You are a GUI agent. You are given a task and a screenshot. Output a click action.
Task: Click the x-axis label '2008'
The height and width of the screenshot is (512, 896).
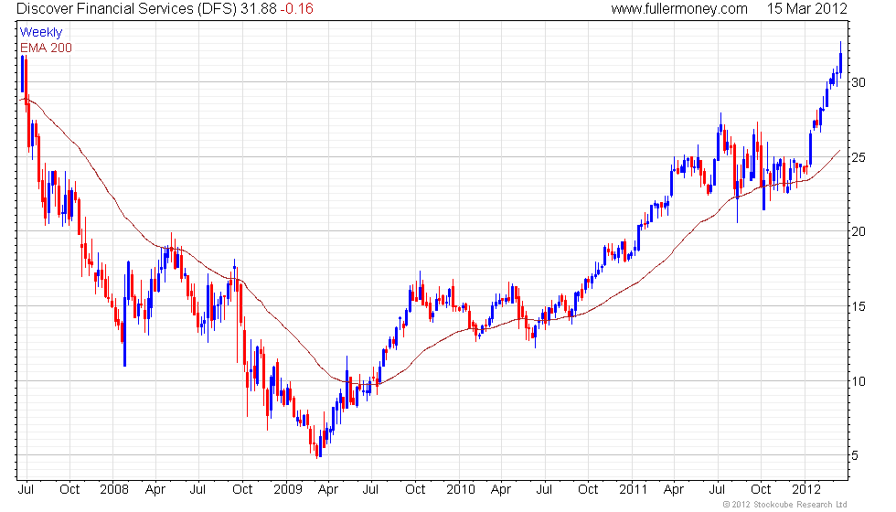coord(114,489)
